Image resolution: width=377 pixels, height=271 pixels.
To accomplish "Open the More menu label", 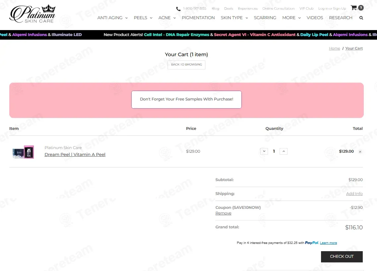I will pos(289,18).
